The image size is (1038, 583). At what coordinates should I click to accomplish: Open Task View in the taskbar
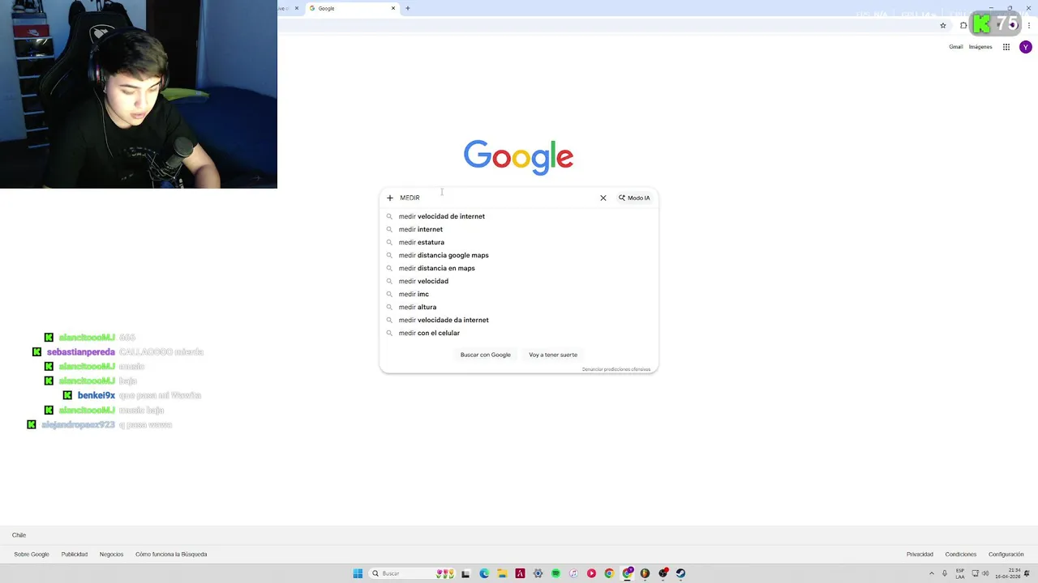[x=465, y=573]
